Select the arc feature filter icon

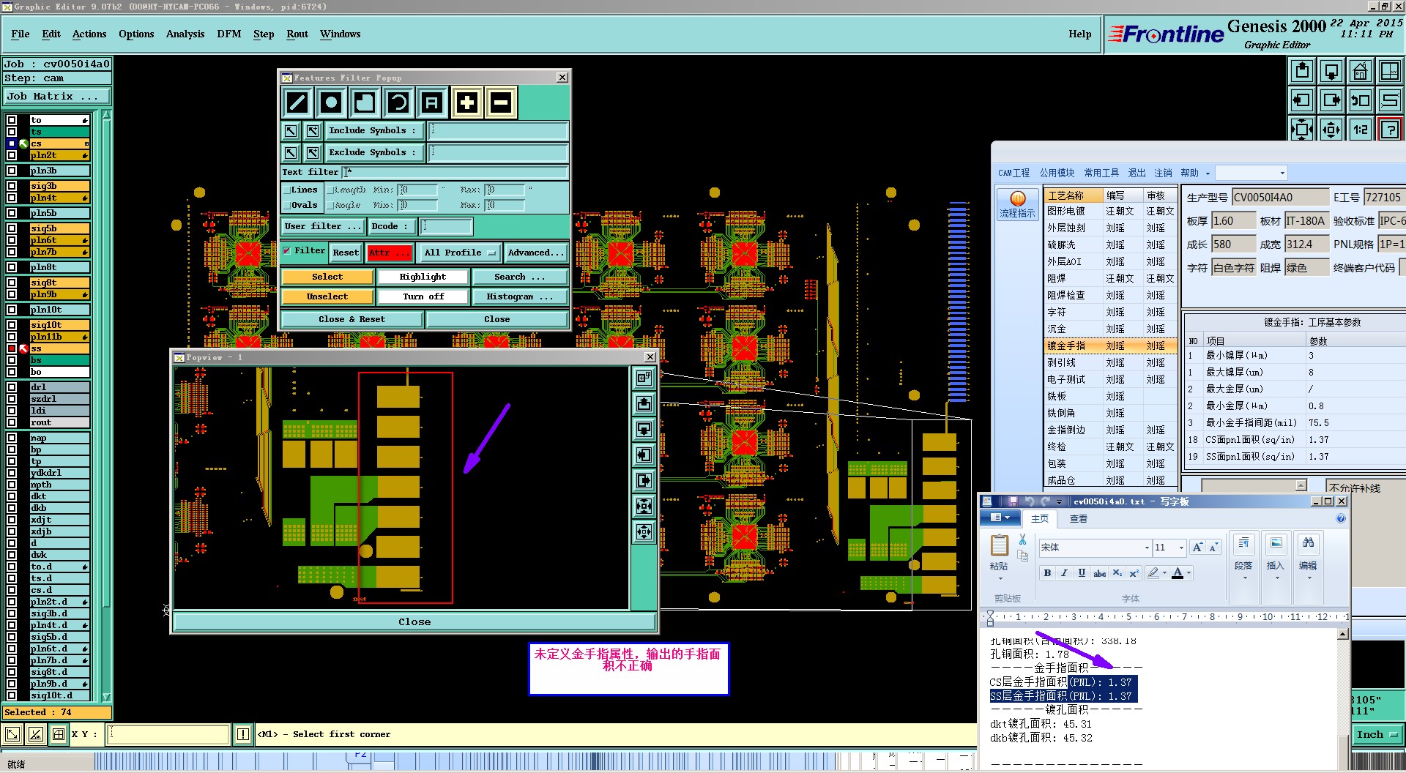[398, 102]
